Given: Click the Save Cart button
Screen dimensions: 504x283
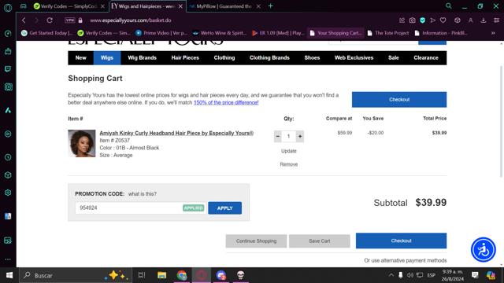Looking at the screenshot, I should (x=320, y=241).
